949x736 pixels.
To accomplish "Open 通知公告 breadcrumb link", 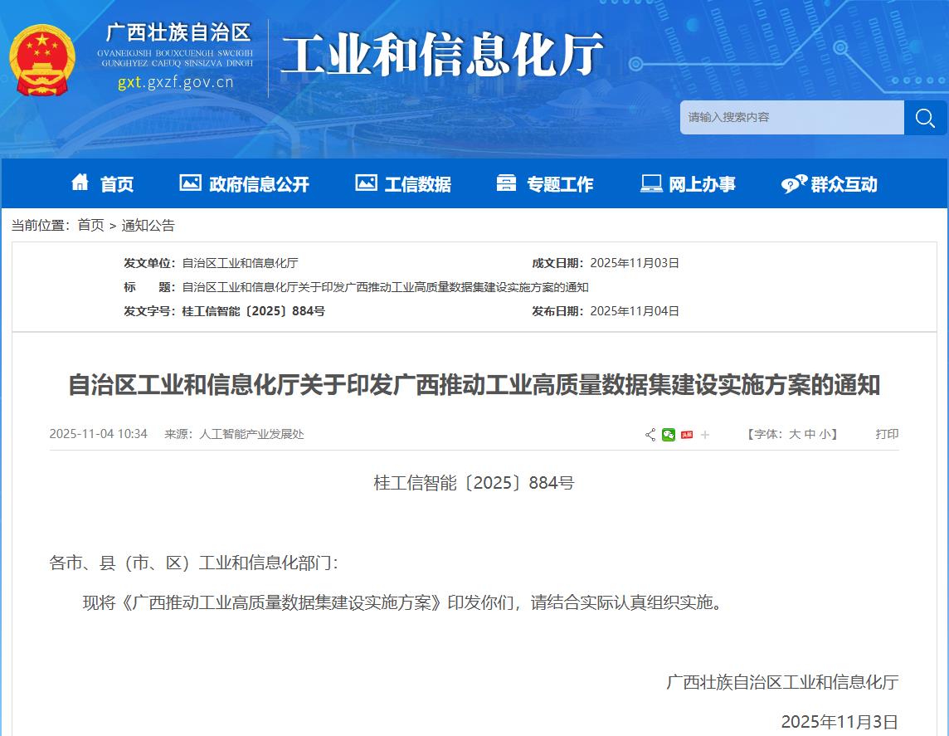I will (x=148, y=226).
